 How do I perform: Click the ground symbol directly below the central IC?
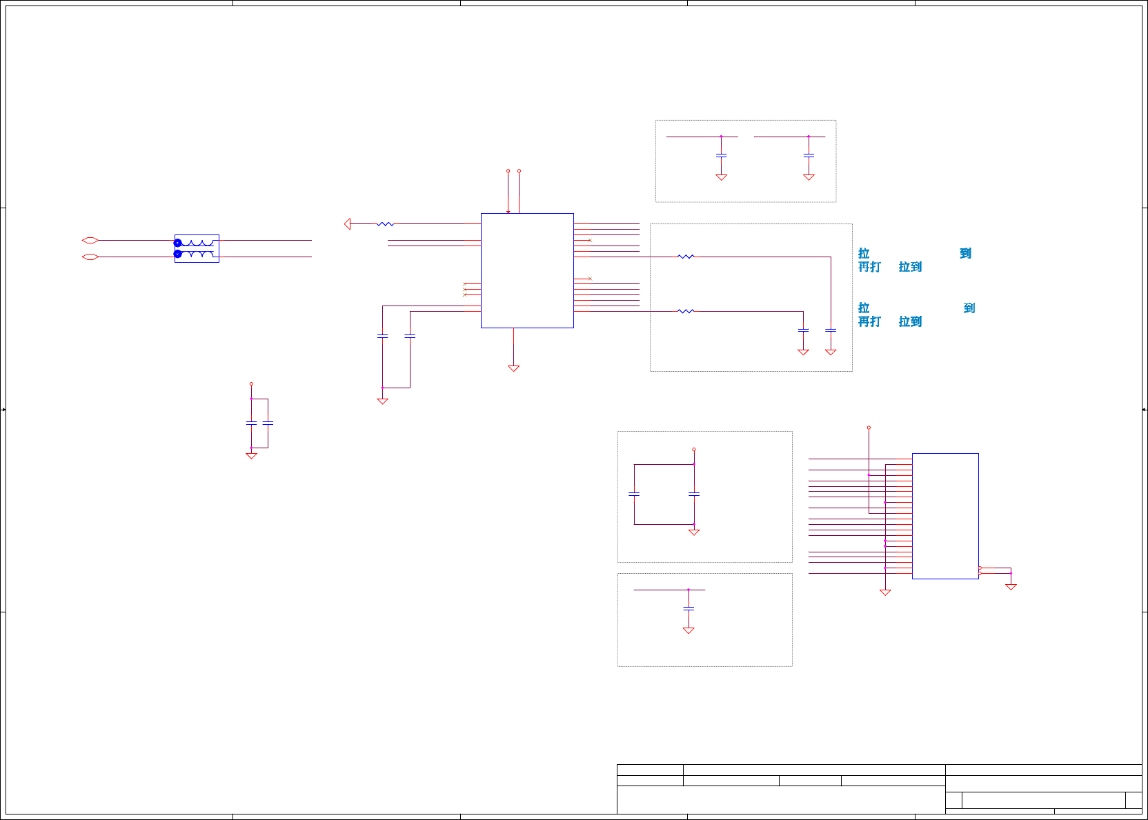tap(513, 368)
